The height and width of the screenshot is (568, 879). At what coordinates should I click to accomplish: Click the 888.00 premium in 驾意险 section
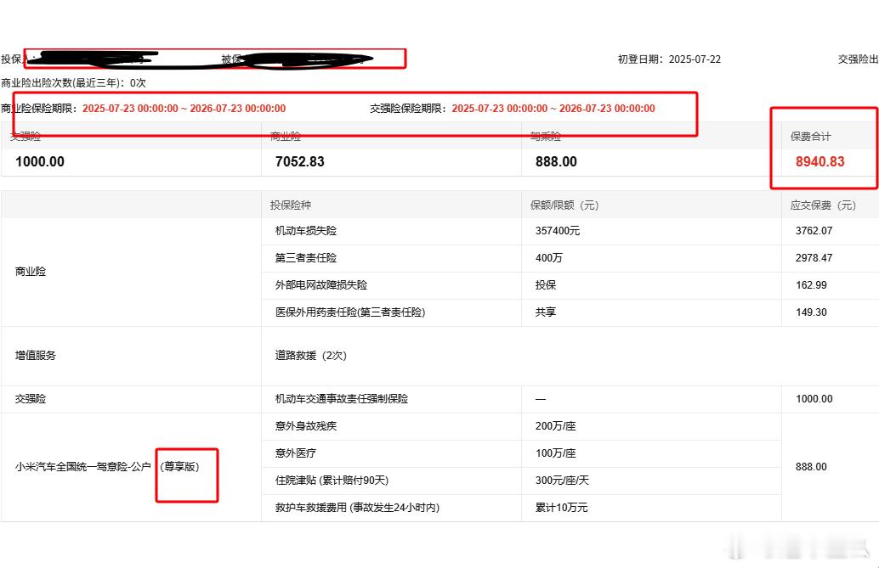811,467
